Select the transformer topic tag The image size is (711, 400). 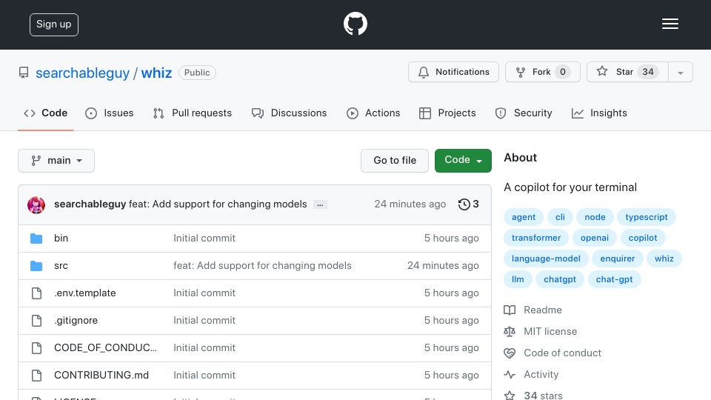pos(536,238)
